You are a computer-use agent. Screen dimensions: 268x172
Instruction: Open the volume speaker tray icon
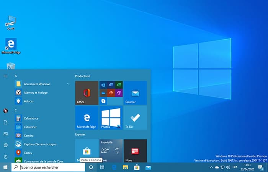[228, 167]
